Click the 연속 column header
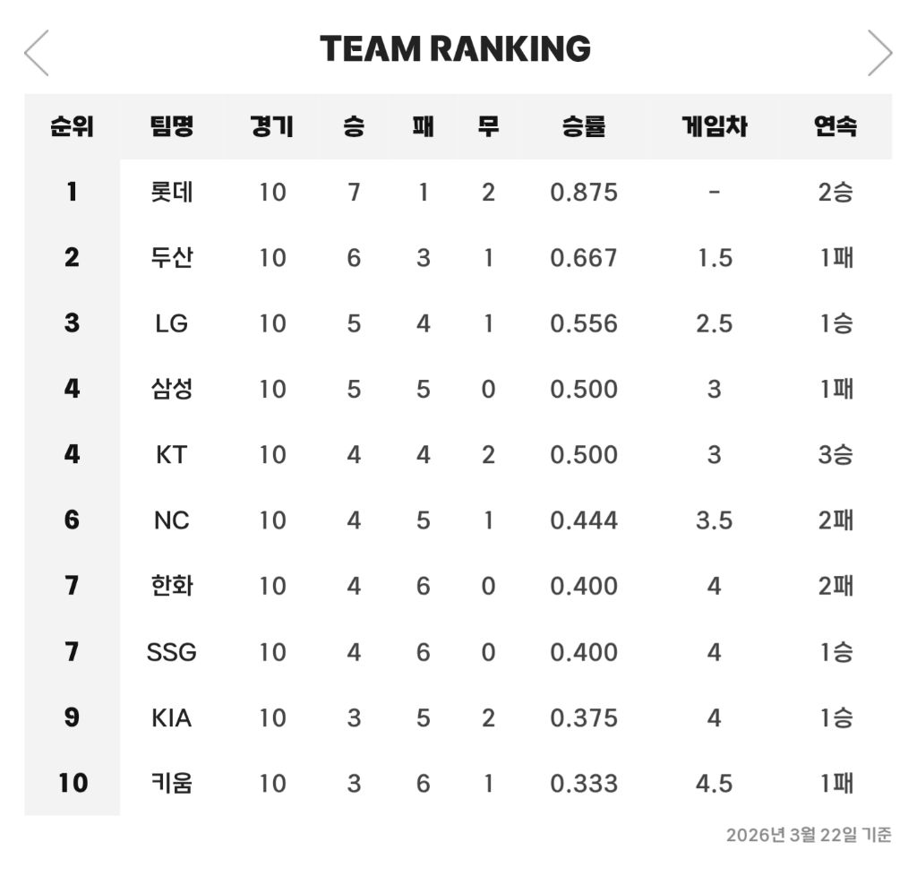This screenshot has width=917, height=876. click(x=836, y=126)
